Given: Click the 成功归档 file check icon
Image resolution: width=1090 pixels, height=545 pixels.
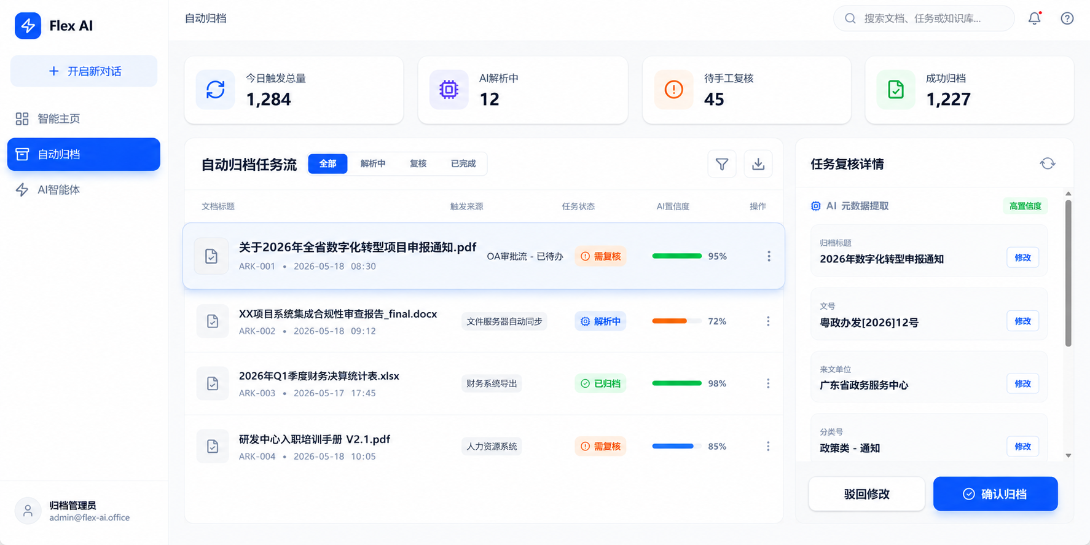Looking at the screenshot, I should [896, 90].
